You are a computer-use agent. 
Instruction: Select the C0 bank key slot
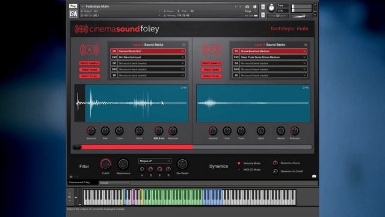pos(114,51)
